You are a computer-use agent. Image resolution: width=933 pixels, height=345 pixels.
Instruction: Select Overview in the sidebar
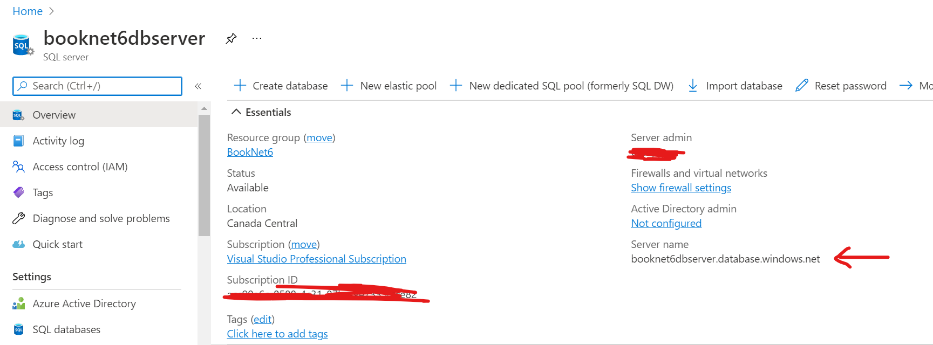coord(99,115)
